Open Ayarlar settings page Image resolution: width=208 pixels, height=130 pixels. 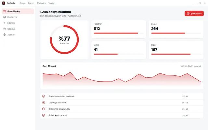coord(18,35)
